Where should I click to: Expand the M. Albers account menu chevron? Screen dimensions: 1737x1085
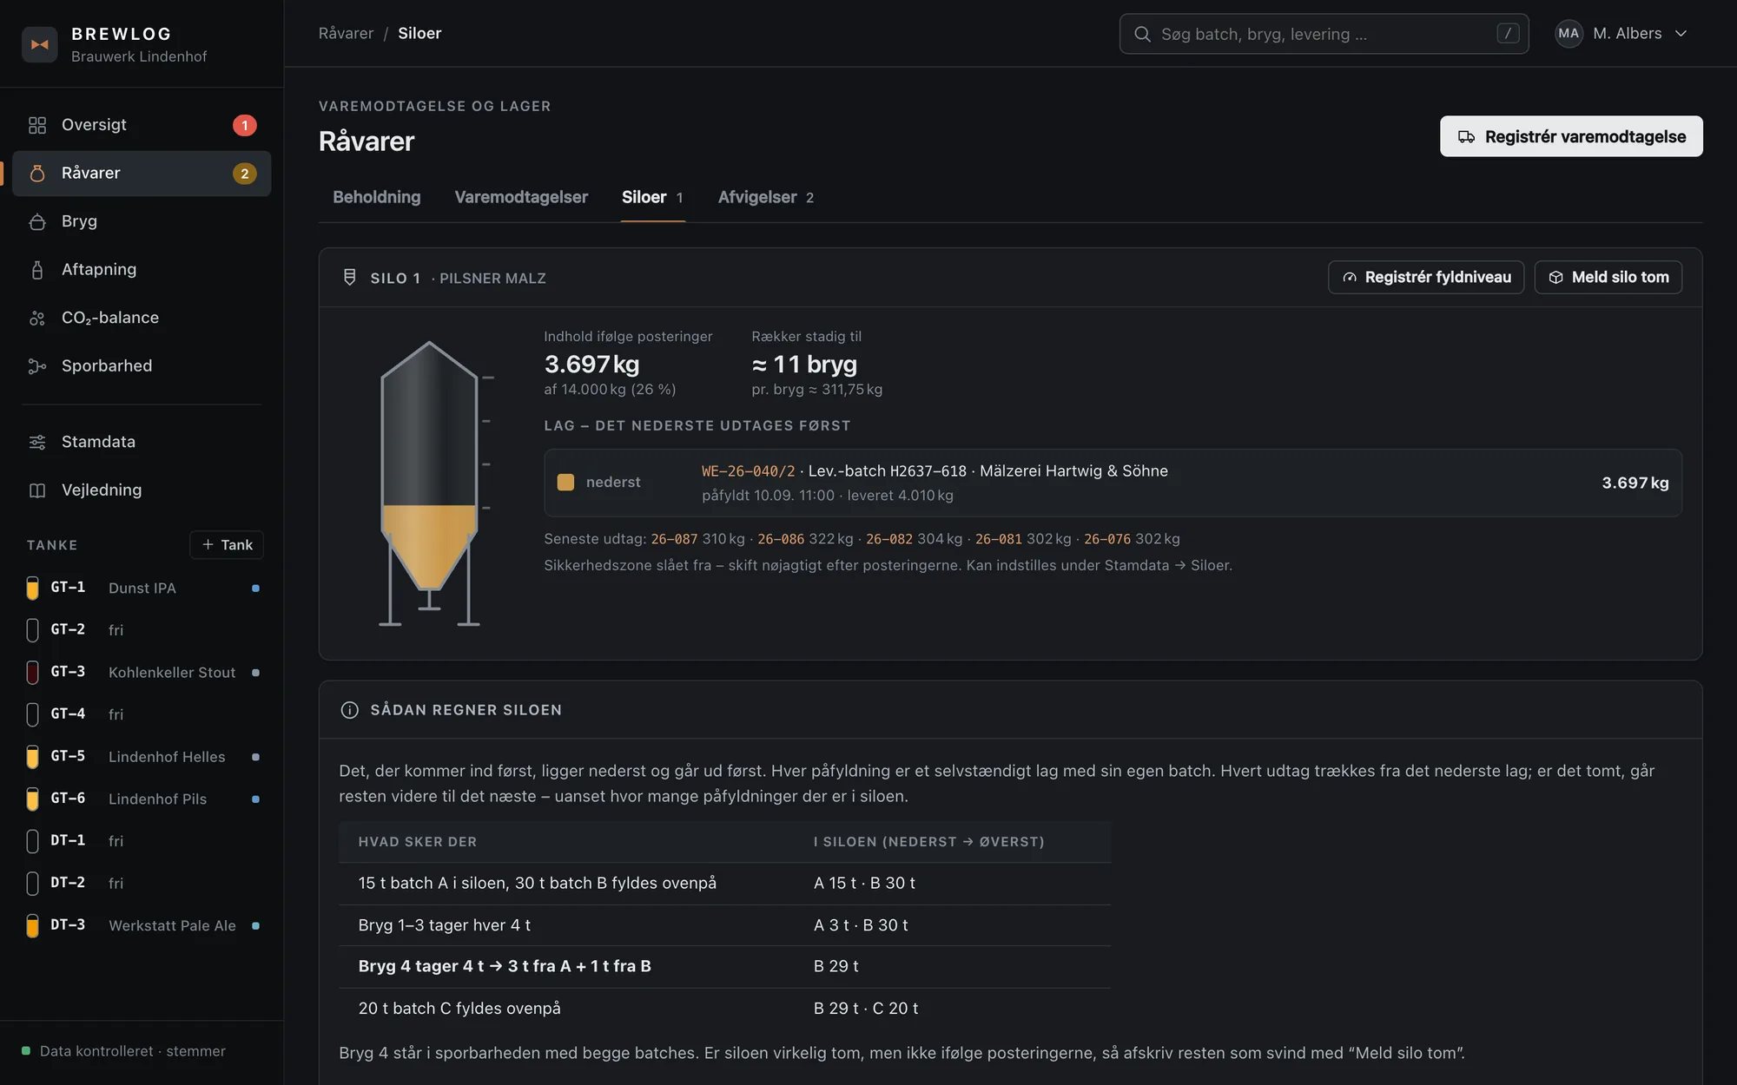[1681, 34]
